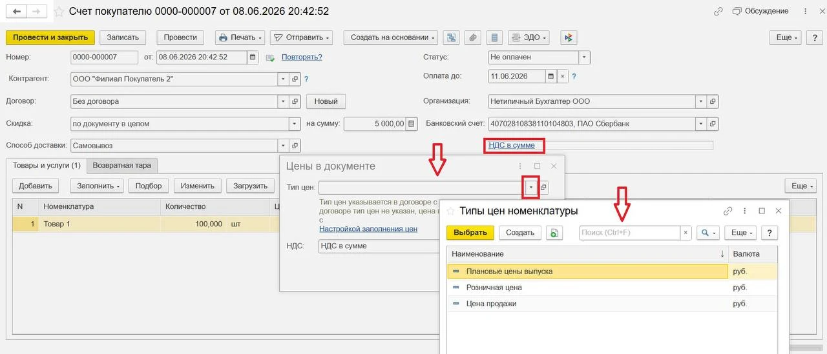Click the paperclip attached files icon

pyautogui.click(x=473, y=38)
